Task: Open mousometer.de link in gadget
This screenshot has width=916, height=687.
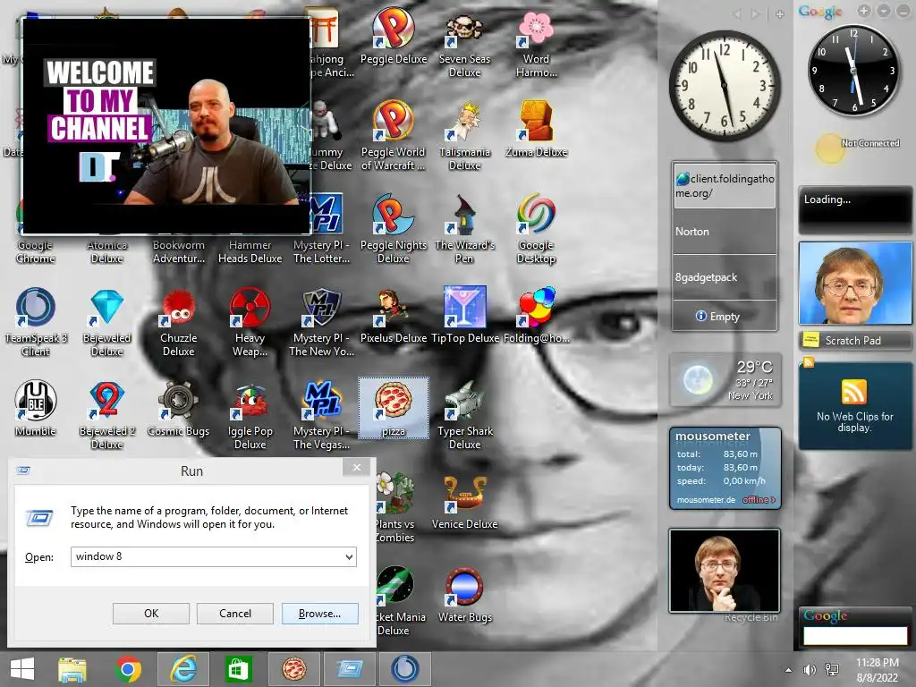Action: click(706, 500)
